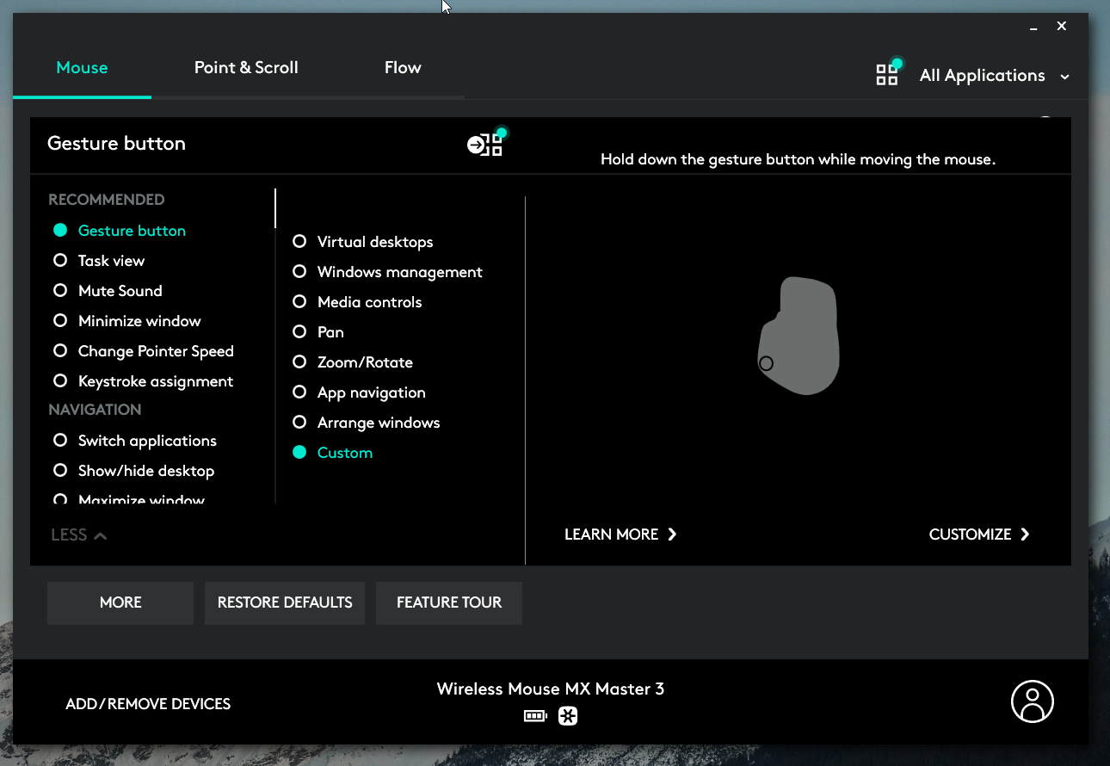The width and height of the screenshot is (1110, 766).
Task: Switch to the Point & Scroll tab
Action: 246,68
